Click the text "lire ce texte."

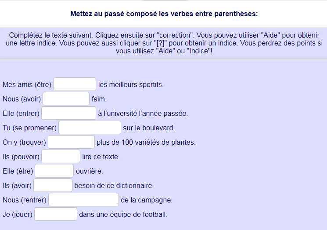pyautogui.click(x=101, y=157)
